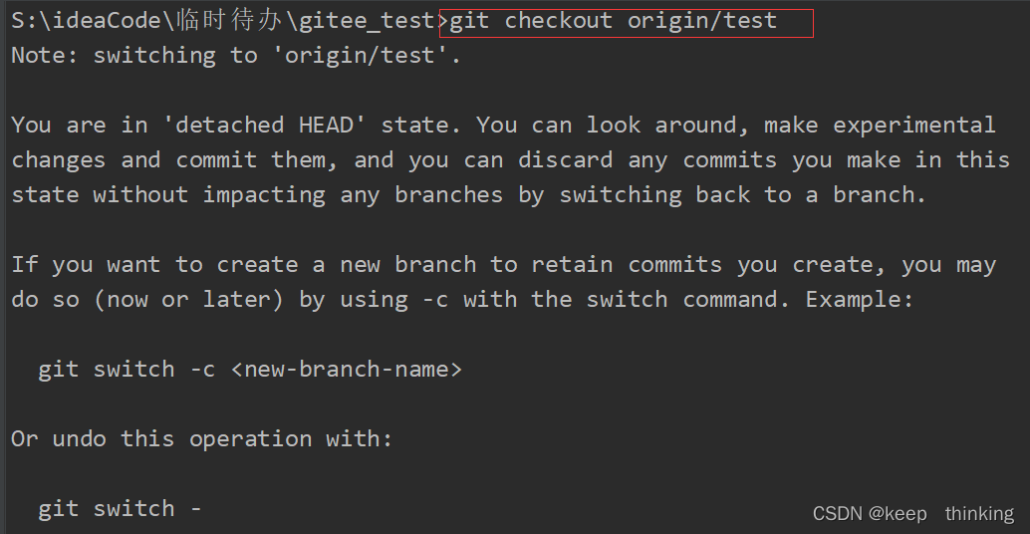Click the line starting 'If you want to create'
Viewport: 1030px width, 534px height.
[504, 265]
